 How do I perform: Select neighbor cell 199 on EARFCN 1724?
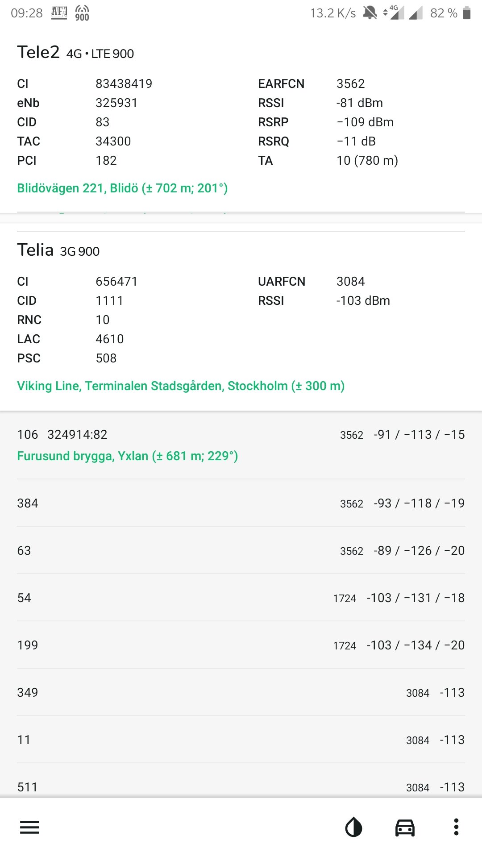(x=241, y=645)
